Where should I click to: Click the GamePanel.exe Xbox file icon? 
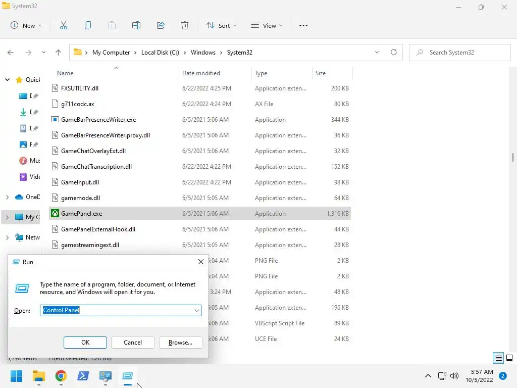pyautogui.click(x=55, y=214)
